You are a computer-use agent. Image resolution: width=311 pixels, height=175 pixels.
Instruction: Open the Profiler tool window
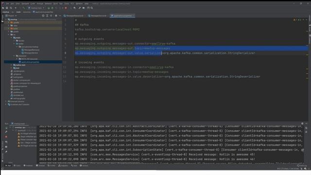(52, 165)
